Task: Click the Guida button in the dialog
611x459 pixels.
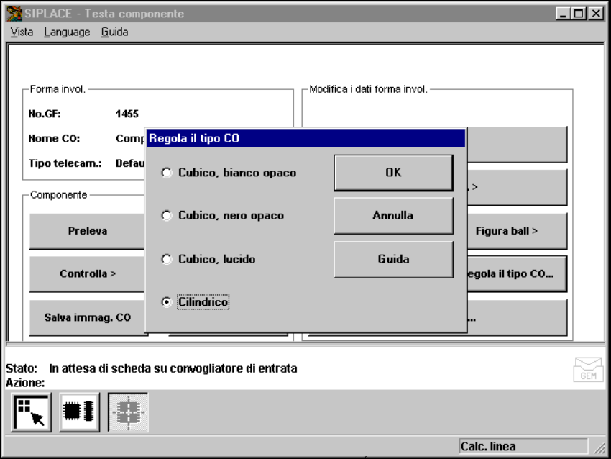Action: coord(393,259)
